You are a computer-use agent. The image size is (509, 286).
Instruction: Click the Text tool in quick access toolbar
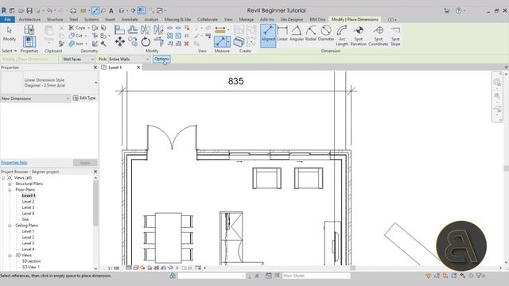(x=111, y=10)
